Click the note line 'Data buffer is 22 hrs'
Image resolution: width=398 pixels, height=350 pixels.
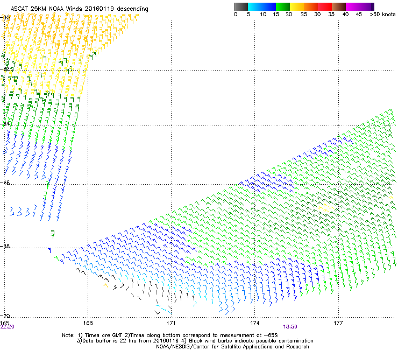(195, 341)
